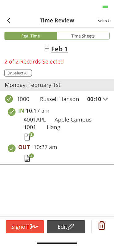Screen dimensions: 114x246
Task: Open notes document icon under OUT entry
Action: click(27, 158)
